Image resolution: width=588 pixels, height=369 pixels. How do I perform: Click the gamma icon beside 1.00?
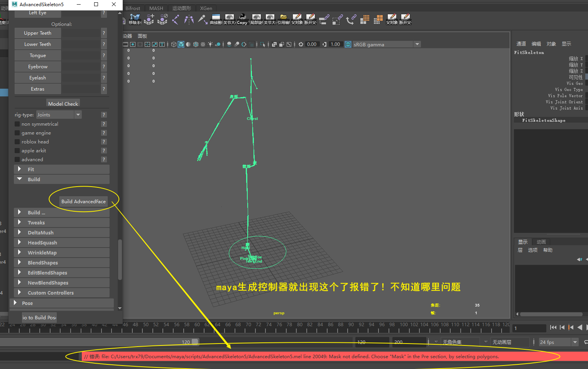tap(324, 44)
